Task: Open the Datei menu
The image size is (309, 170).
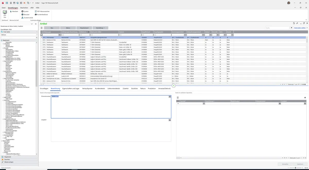Action: pyautogui.click(x=4, y=8)
